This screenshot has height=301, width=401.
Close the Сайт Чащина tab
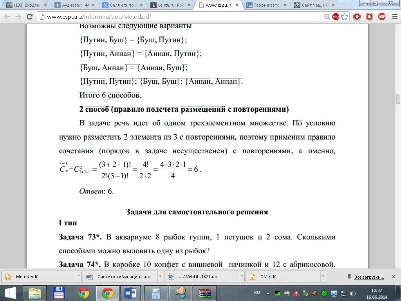click(333, 5)
